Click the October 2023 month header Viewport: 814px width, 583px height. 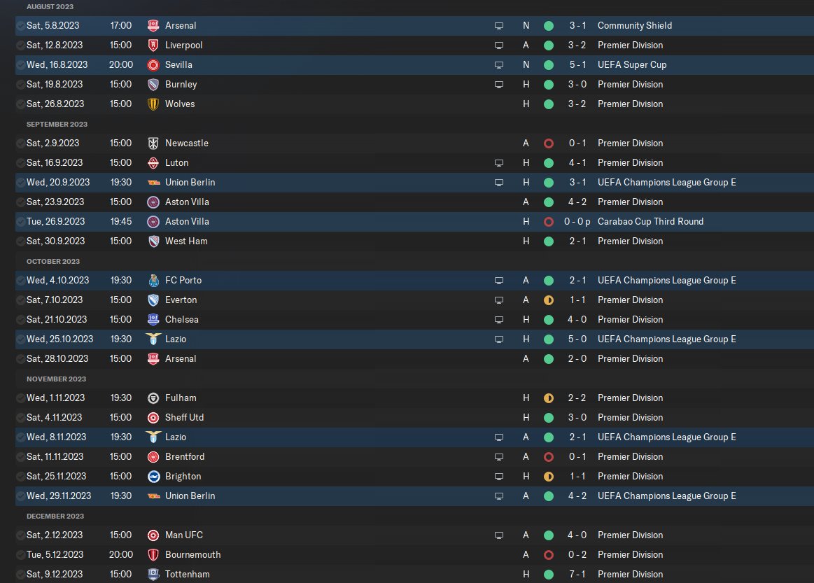tap(53, 261)
